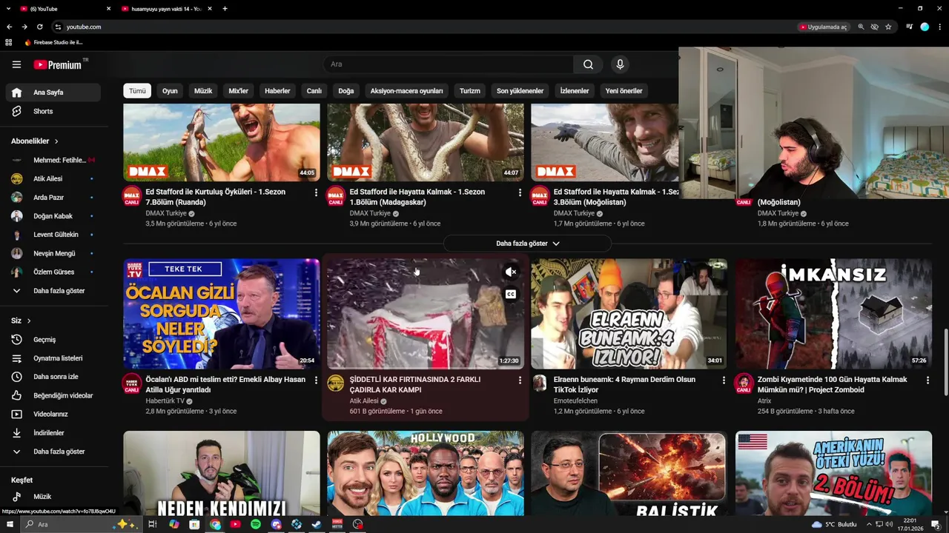The height and width of the screenshot is (533, 949).
Task: Open options menu for Öcalan video
Action: tap(316, 380)
